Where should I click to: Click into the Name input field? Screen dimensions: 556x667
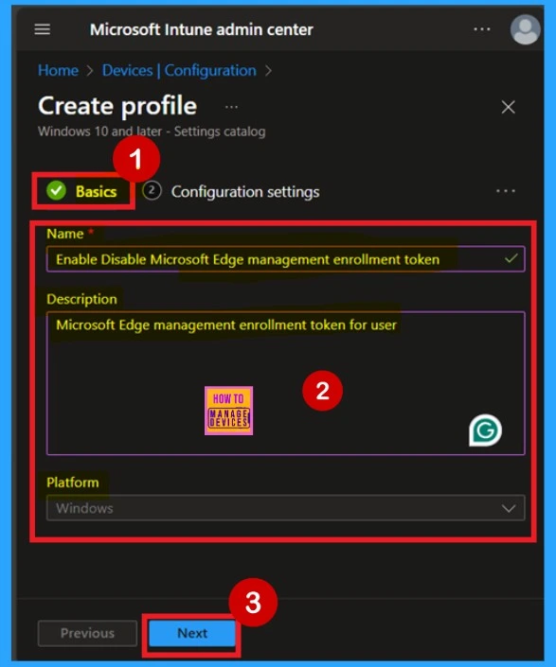[286, 259]
